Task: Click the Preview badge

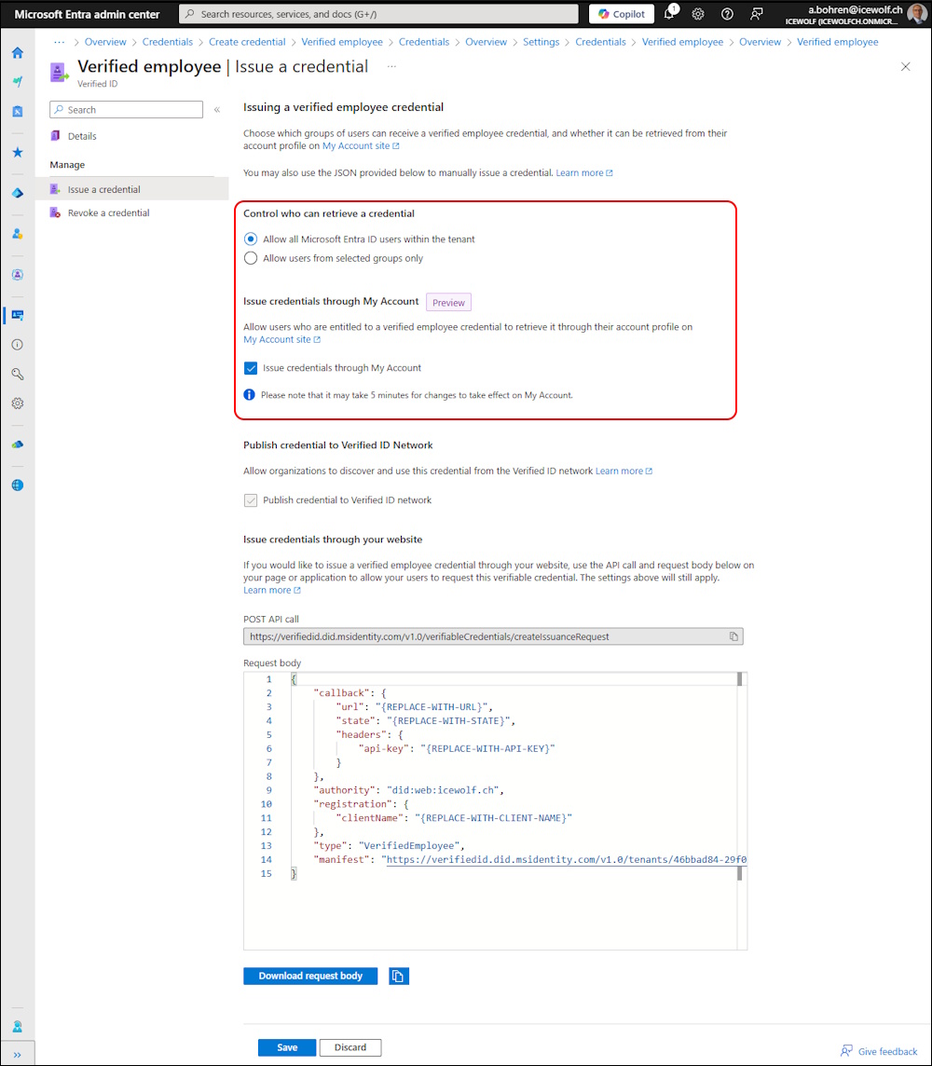Action: tap(448, 303)
